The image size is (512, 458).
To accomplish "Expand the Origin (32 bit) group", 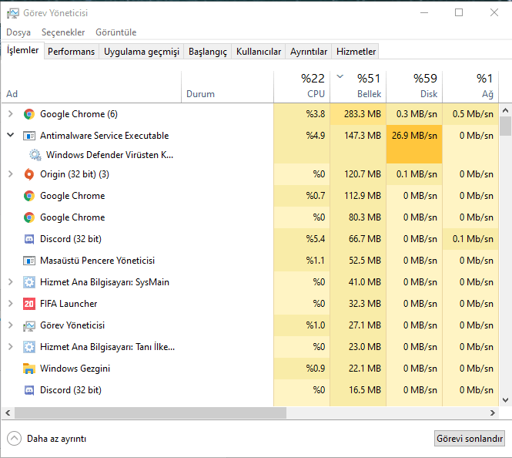I will pyautogui.click(x=10, y=174).
